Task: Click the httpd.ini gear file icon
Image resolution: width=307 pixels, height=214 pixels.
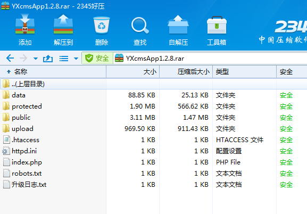Action: [6, 151]
